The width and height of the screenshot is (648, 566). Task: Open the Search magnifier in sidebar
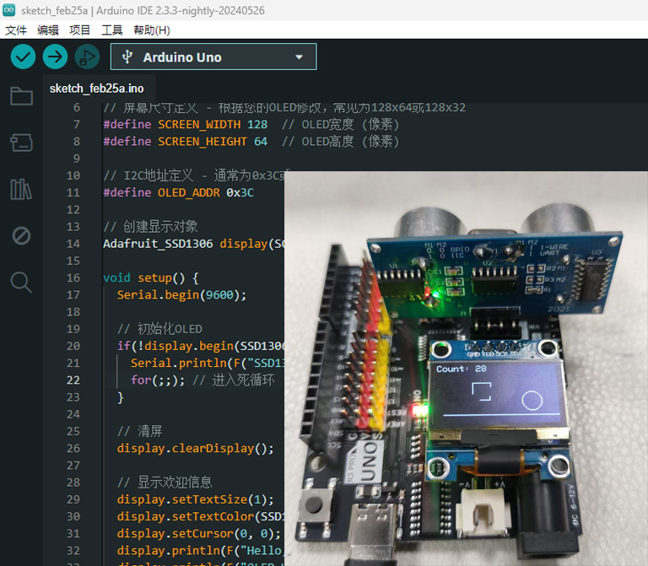pos(21,282)
